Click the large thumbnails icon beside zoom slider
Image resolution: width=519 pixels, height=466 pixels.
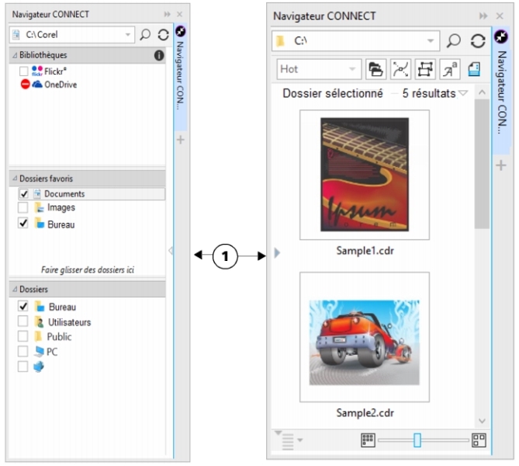pyautogui.click(x=479, y=440)
